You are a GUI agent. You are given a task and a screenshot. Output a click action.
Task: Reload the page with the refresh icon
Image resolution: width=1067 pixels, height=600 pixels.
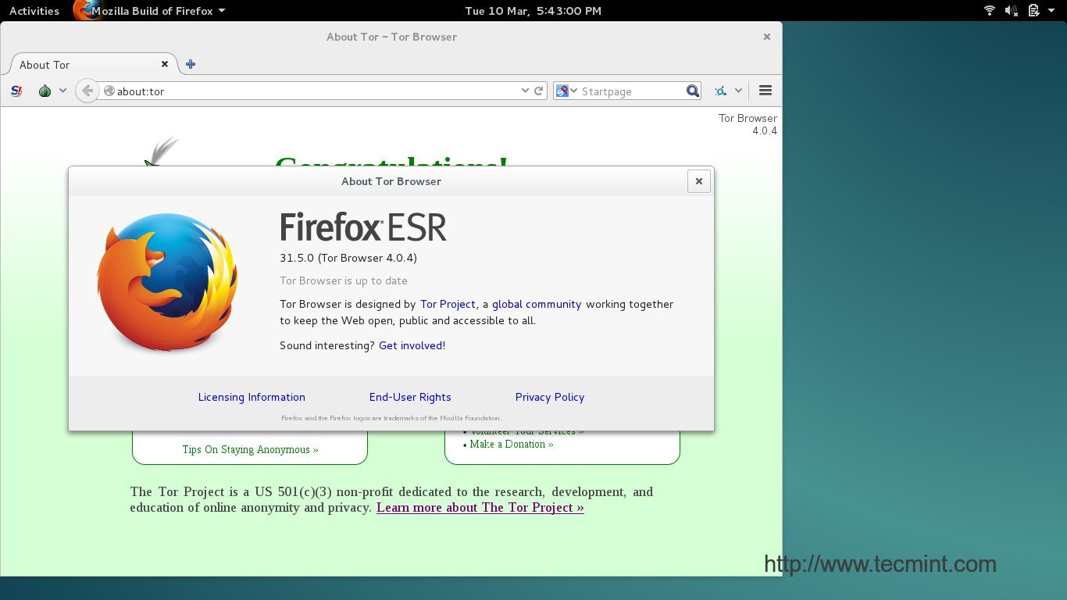coord(539,91)
